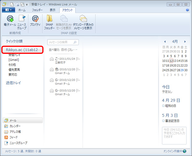The width and height of the screenshot is (192, 156).
Task: Click the 5 月 3 日 date heading
Action: point(170,115)
